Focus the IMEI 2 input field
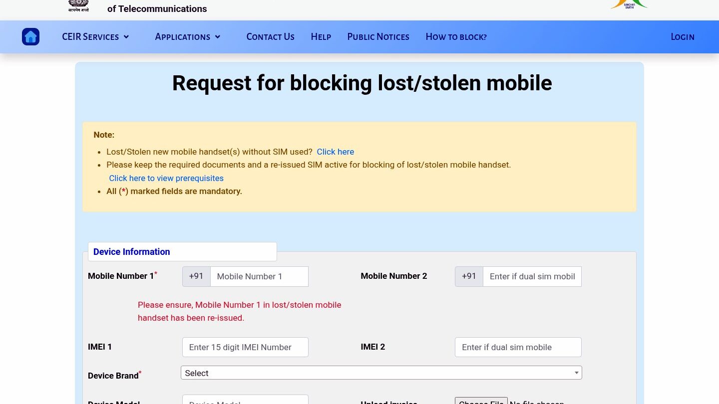The width and height of the screenshot is (719, 404). coord(518,347)
